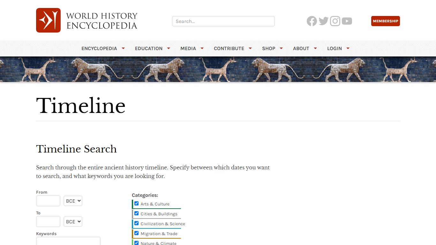Click the Timeline page heading
Viewport: 436px width, 245px height.
(81, 106)
